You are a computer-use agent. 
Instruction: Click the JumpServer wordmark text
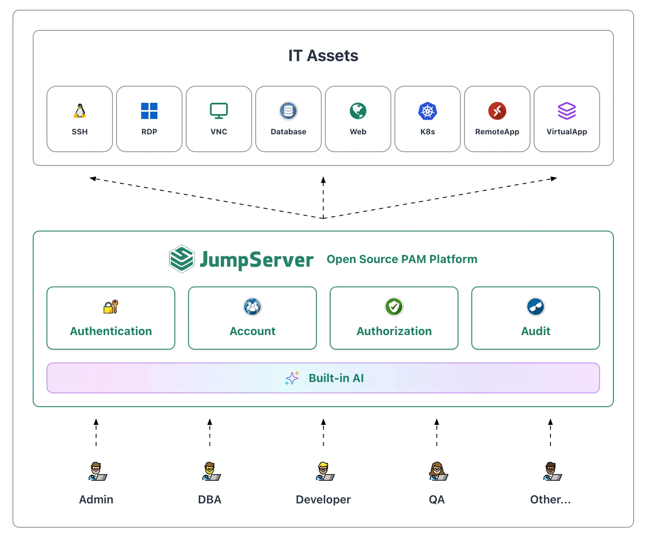click(257, 260)
